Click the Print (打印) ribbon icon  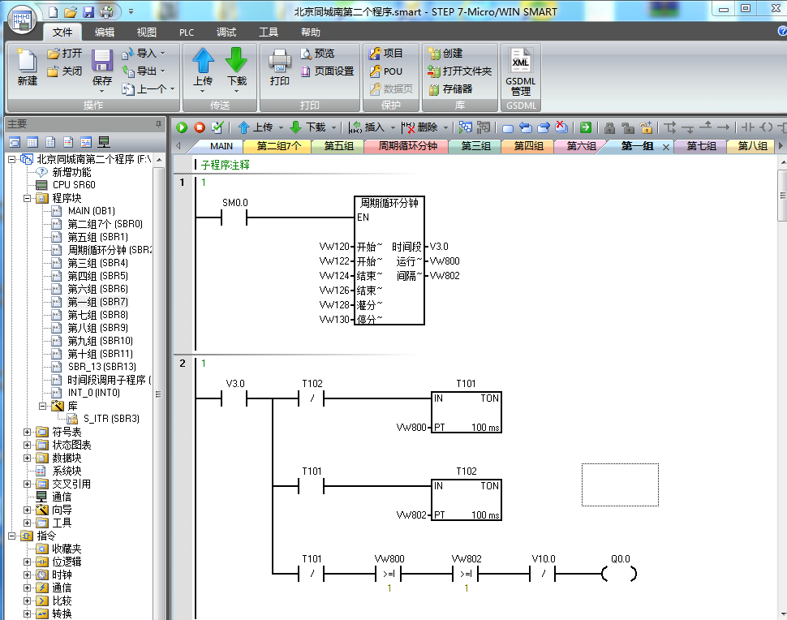279,68
